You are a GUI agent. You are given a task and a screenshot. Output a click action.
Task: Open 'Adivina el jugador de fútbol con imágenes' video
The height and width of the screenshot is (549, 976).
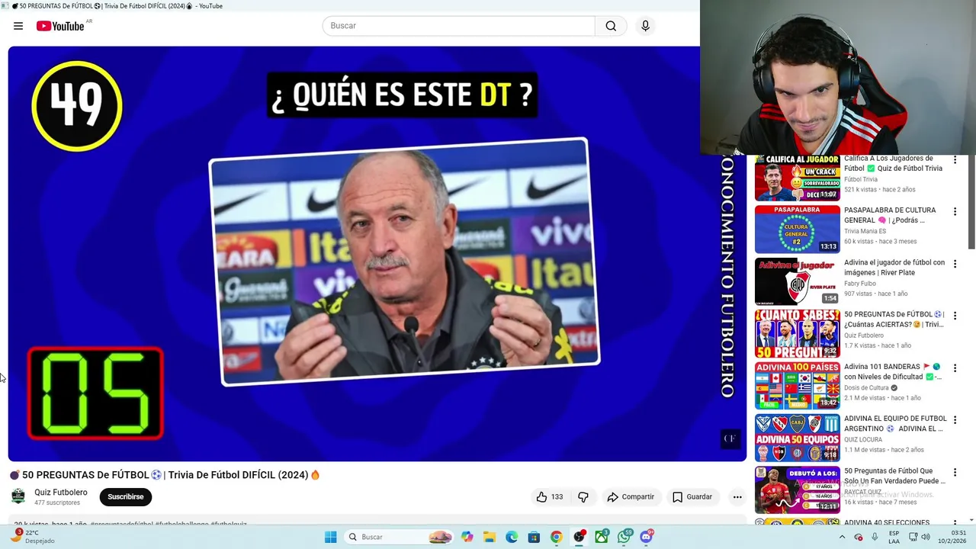tap(894, 268)
